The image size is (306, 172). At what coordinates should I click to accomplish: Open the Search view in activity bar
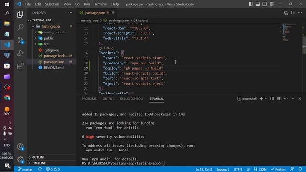click(20, 27)
